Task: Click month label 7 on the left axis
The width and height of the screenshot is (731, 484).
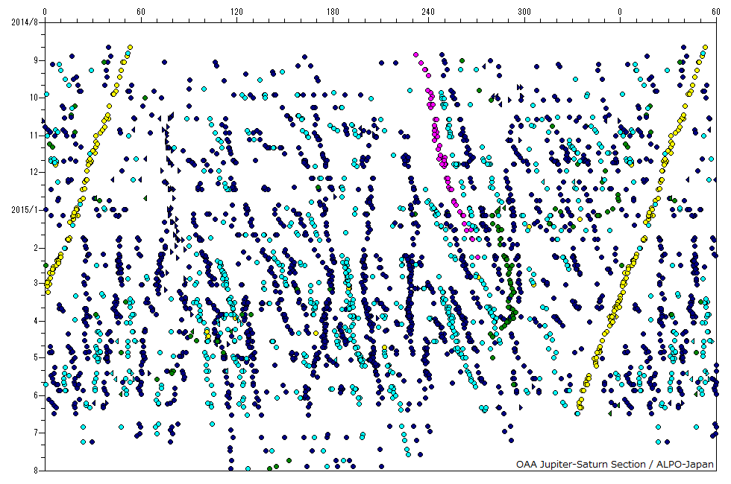Action: [x=36, y=433]
